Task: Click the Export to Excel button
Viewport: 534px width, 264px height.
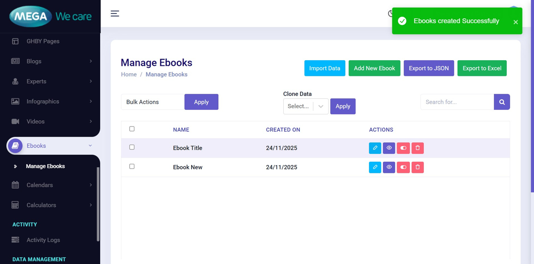Action: (482, 68)
